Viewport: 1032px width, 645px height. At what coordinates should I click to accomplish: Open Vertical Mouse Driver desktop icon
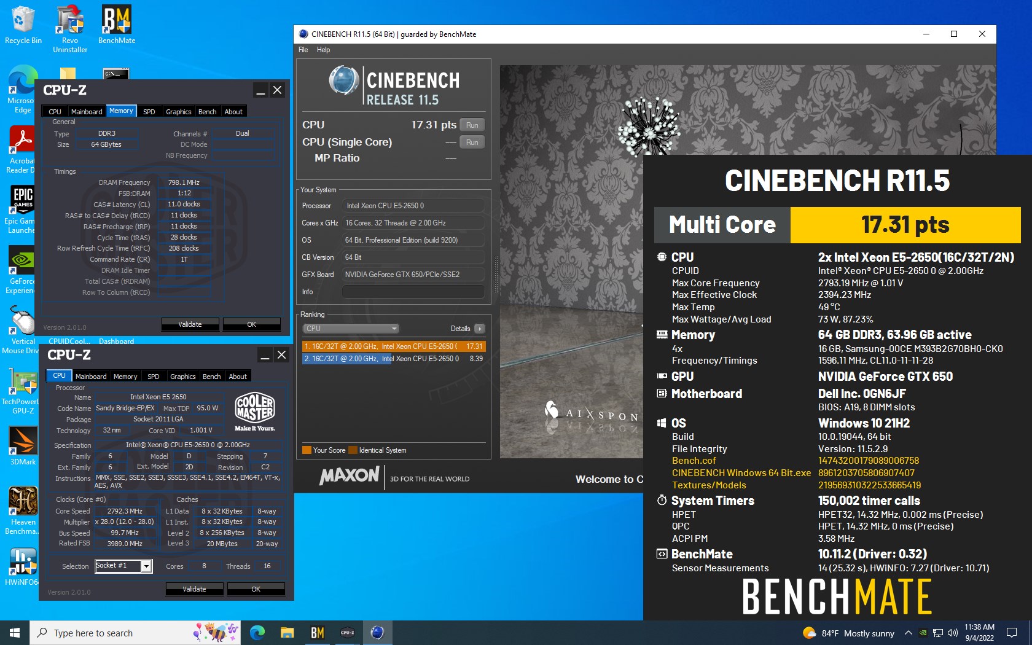[x=21, y=330]
